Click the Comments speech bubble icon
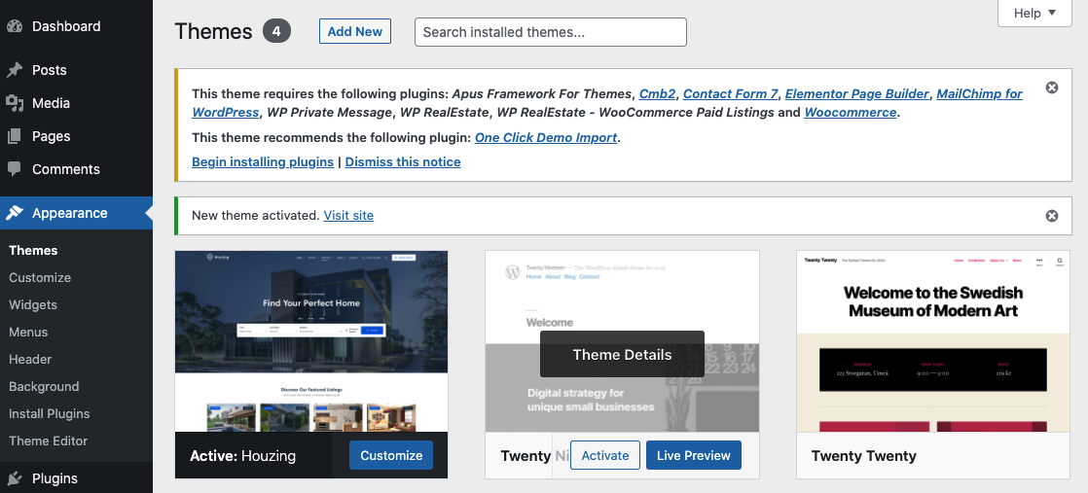Image resolution: width=1088 pixels, height=493 pixels. tap(15, 169)
